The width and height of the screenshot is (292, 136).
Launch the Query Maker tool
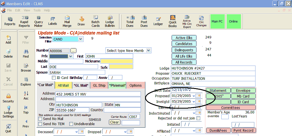38,21
